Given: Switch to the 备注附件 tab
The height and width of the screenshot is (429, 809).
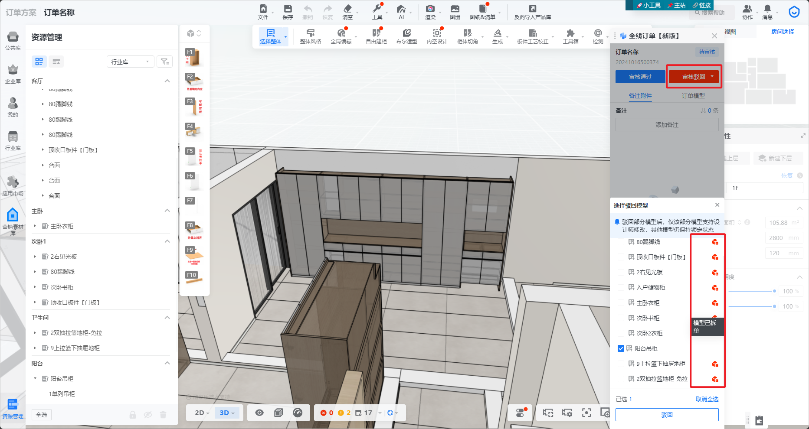Looking at the screenshot, I should [640, 96].
